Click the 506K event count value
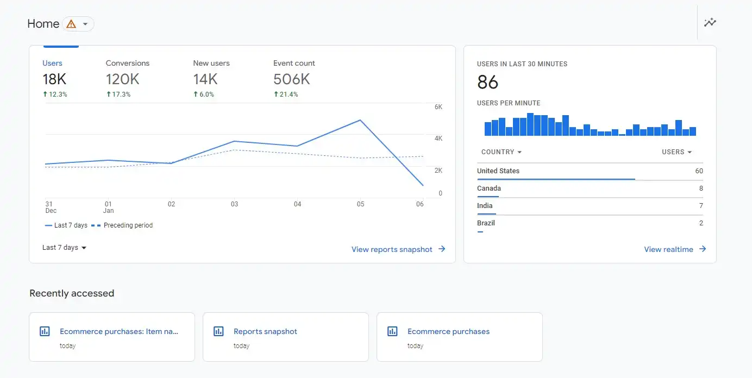 (x=292, y=79)
